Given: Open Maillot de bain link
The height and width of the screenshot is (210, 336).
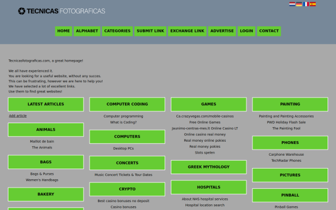Looking at the screenshot, I should click(42, 142).
